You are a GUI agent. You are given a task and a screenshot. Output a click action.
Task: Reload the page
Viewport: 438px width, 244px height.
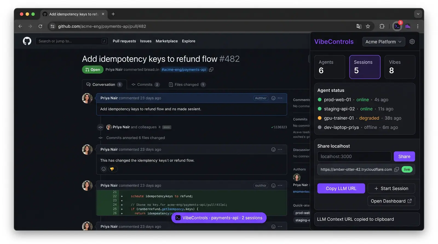[40, 26]
